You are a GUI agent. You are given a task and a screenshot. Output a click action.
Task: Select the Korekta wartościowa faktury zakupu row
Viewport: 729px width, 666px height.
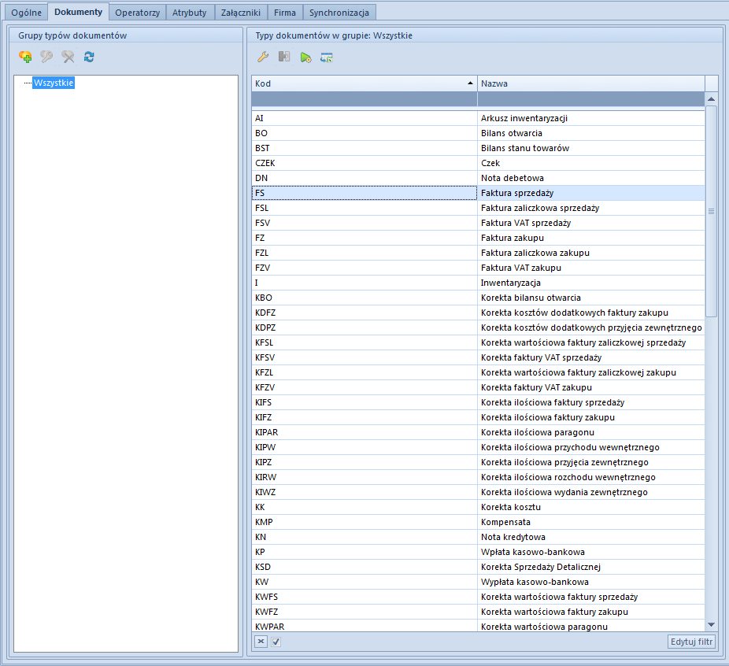click(x=478, y=612)
